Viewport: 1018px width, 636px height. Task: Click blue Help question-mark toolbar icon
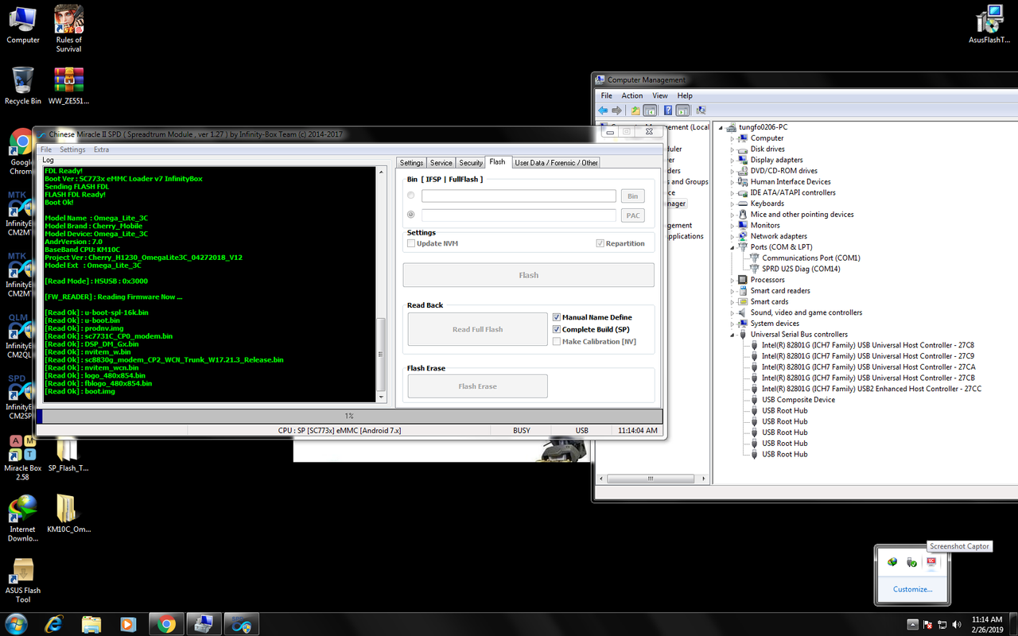coord(668,111)
